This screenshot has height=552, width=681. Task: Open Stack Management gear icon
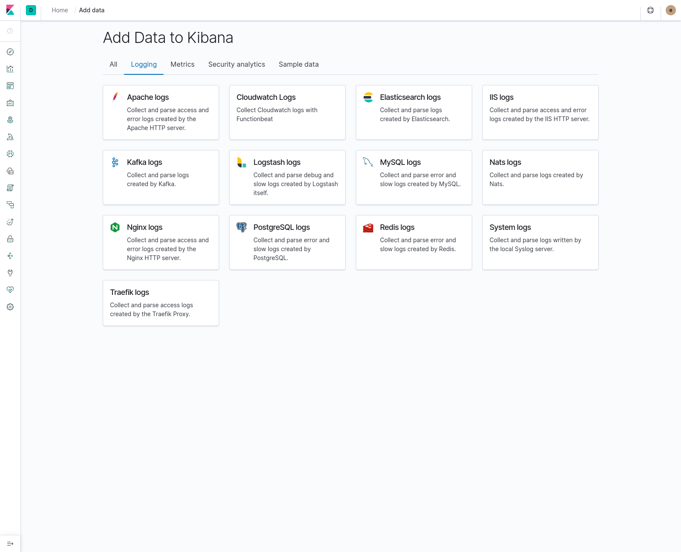[10, 306]
